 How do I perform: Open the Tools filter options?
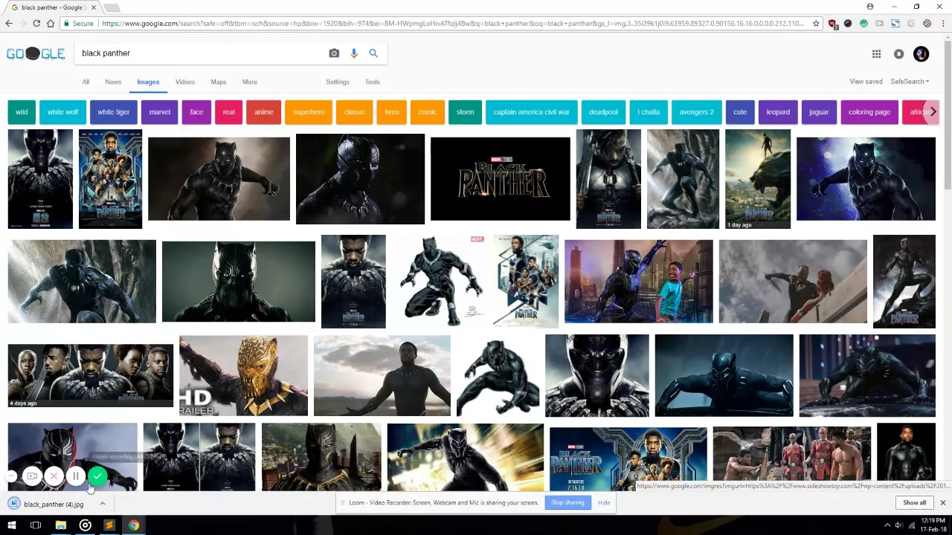[372, 82]
